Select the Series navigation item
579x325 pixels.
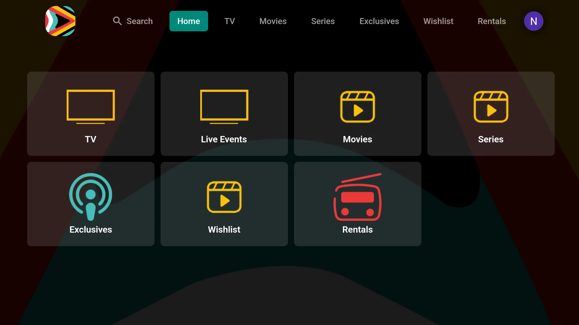coord(322,21)
